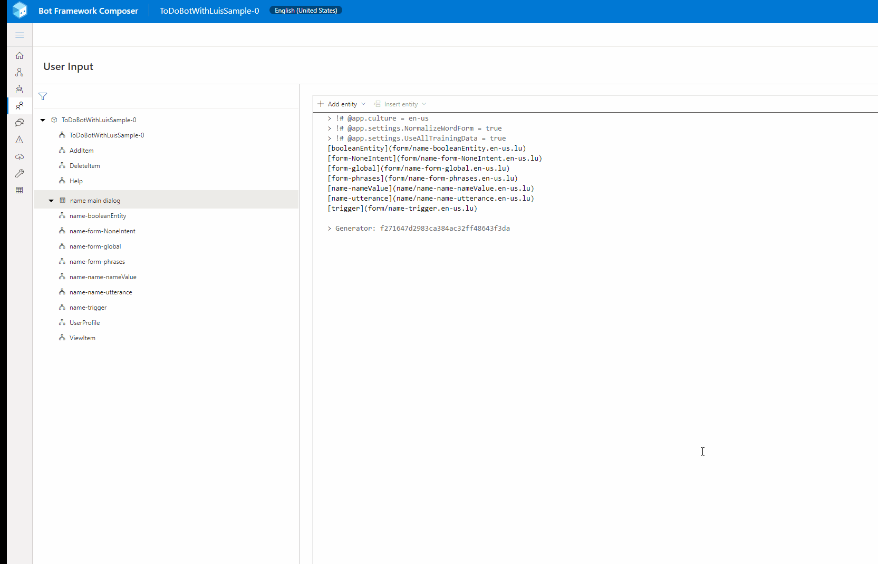Expand the folded NormalizeWordForm settings line

pos(330,128)
